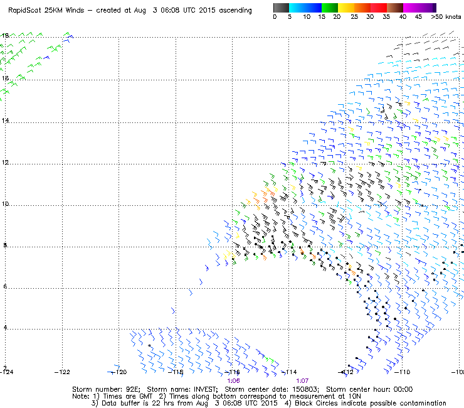Click the 'Storm name: INVEST' text

pyautogui.click(x=182, y=389)
